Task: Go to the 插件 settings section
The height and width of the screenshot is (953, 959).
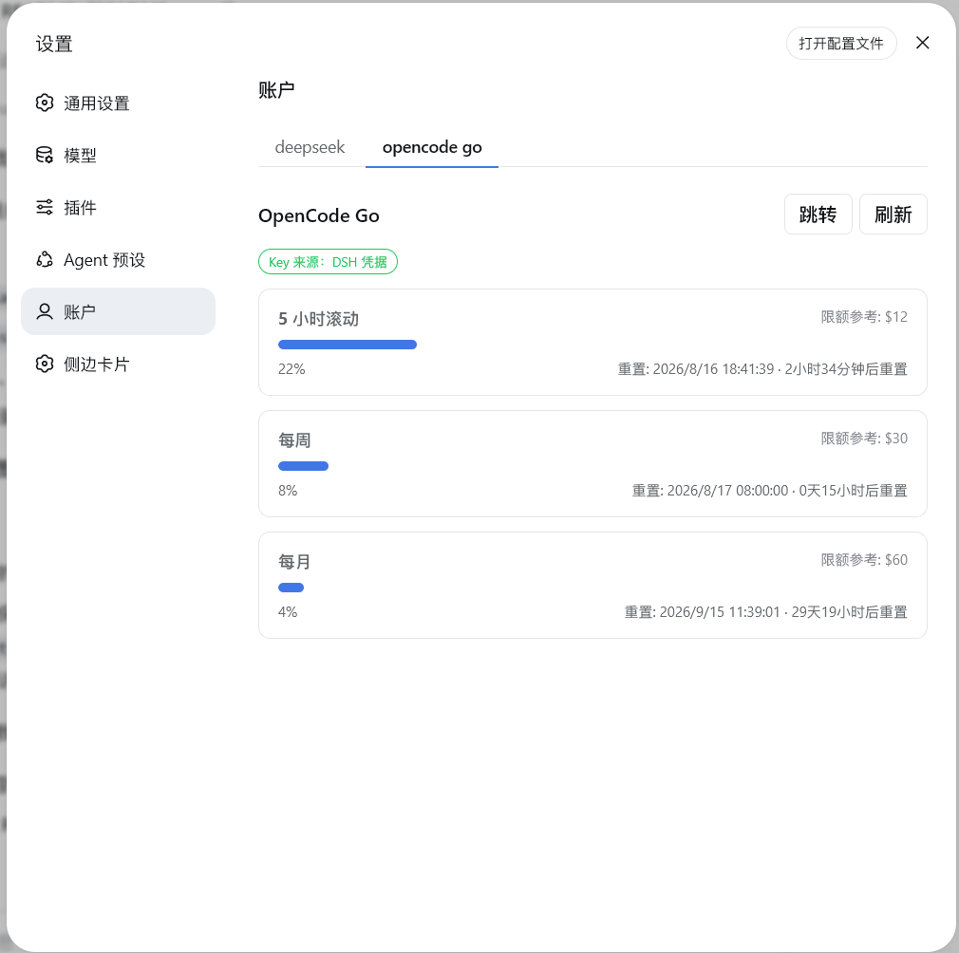Action: tap(118, 207)
